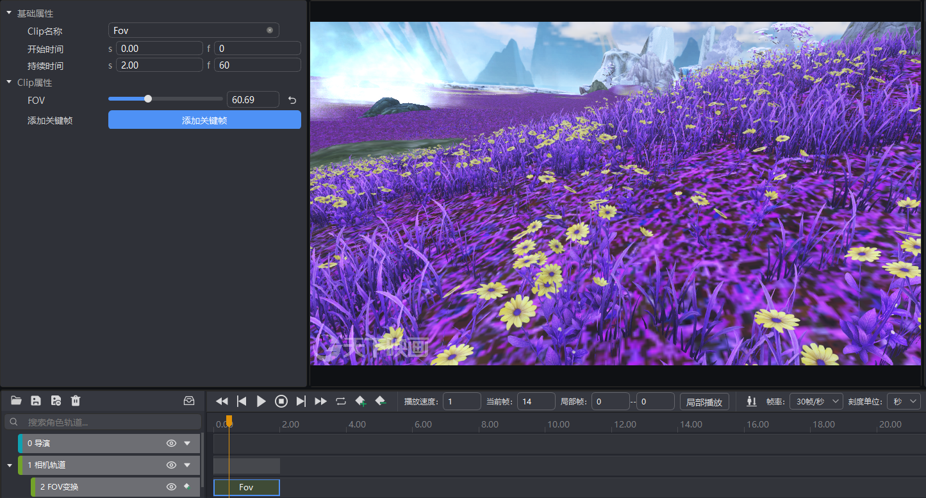Click the 20.00 mark on timeline ruler
The height and width of the screenshot is (498, 926).
(x=890, y=424)
